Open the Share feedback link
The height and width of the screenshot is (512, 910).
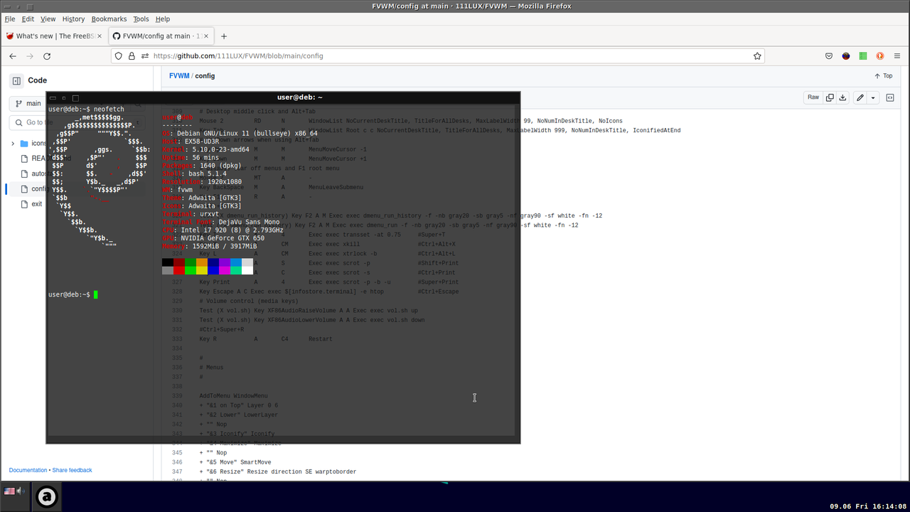click(x=72, y=470)
